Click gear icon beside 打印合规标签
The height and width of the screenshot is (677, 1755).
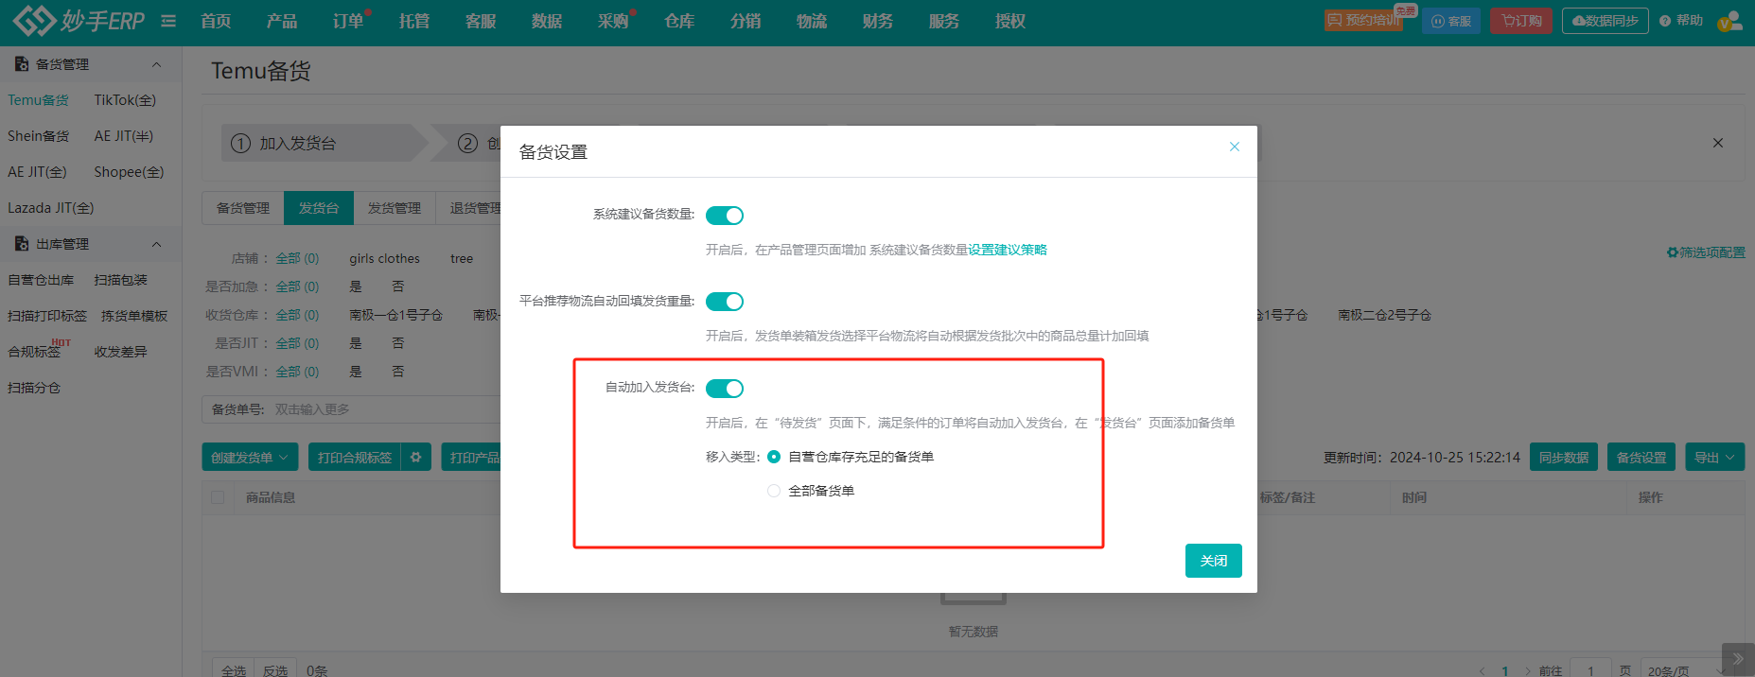[x=416, y=458]
